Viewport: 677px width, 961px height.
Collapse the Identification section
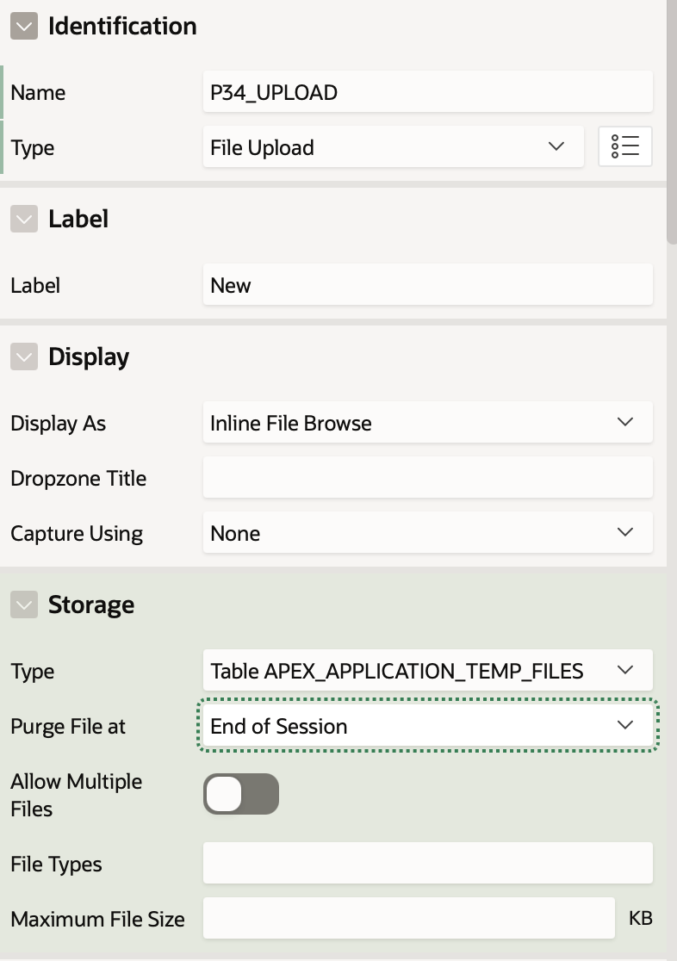point(24,27)
